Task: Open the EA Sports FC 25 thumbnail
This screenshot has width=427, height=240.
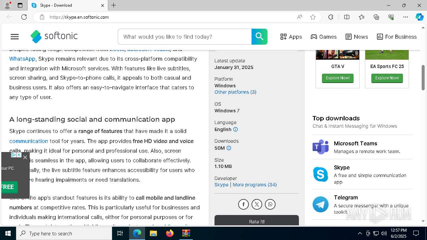Action: point(387,55)
